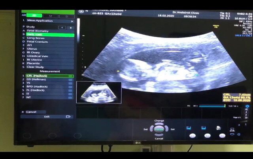Viewport: 253px width, 159px height.
Task: Jump to the last cine frame
Action: [246, 118]
